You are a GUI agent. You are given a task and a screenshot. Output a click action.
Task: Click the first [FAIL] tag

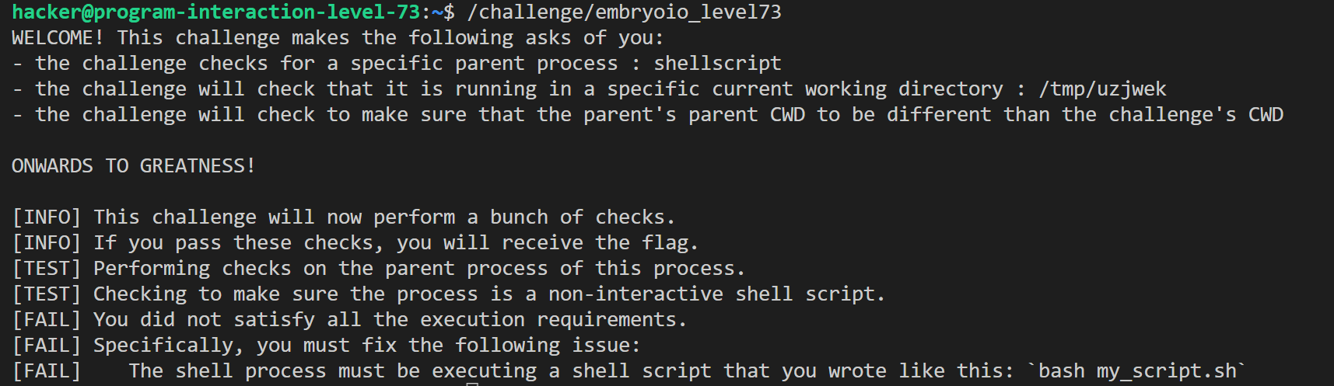point(47,320)
